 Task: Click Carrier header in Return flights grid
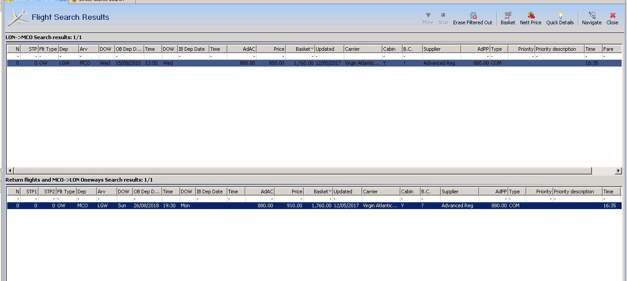point(381,192)
